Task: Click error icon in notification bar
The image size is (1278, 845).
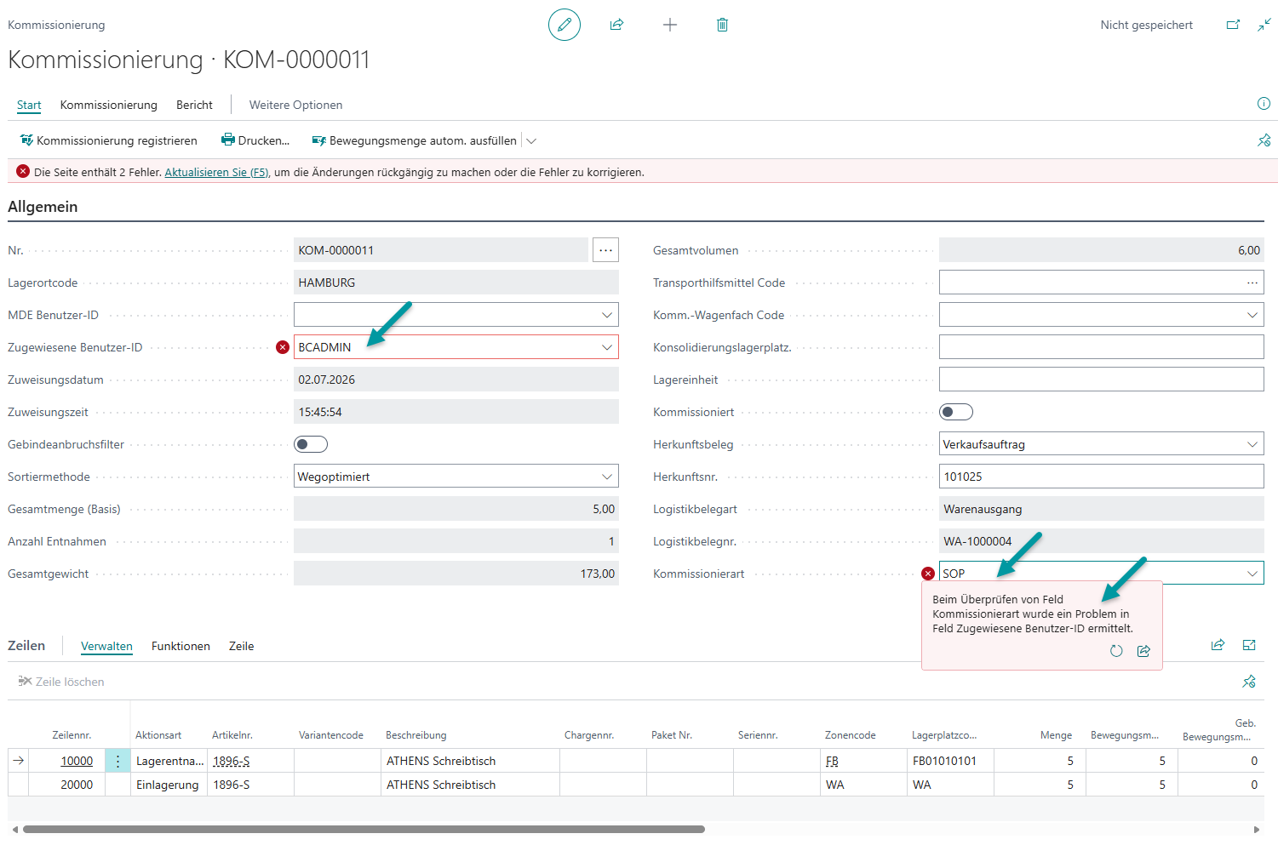Action: pyautogui.click(x=23, y=171)
